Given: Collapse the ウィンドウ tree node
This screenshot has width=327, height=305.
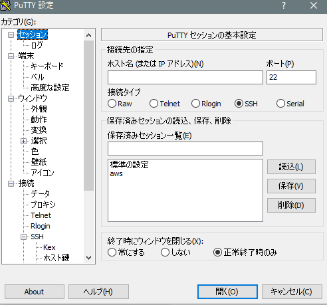Looking at the screenshot, I should point(11,98).
